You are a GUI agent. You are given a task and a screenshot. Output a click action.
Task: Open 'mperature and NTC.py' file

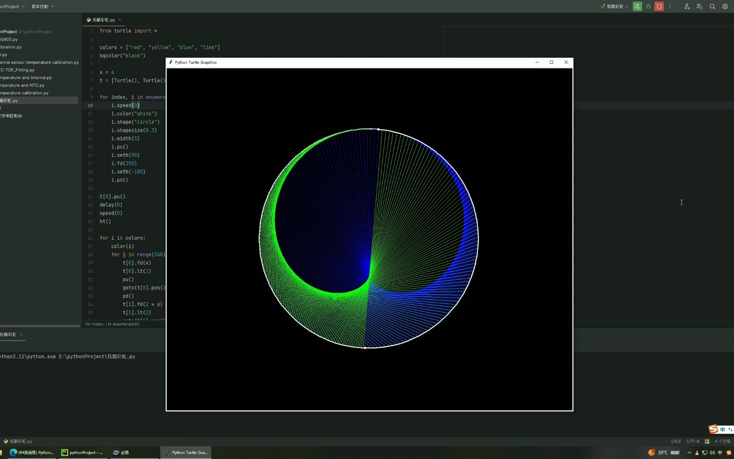coord(22,85)
